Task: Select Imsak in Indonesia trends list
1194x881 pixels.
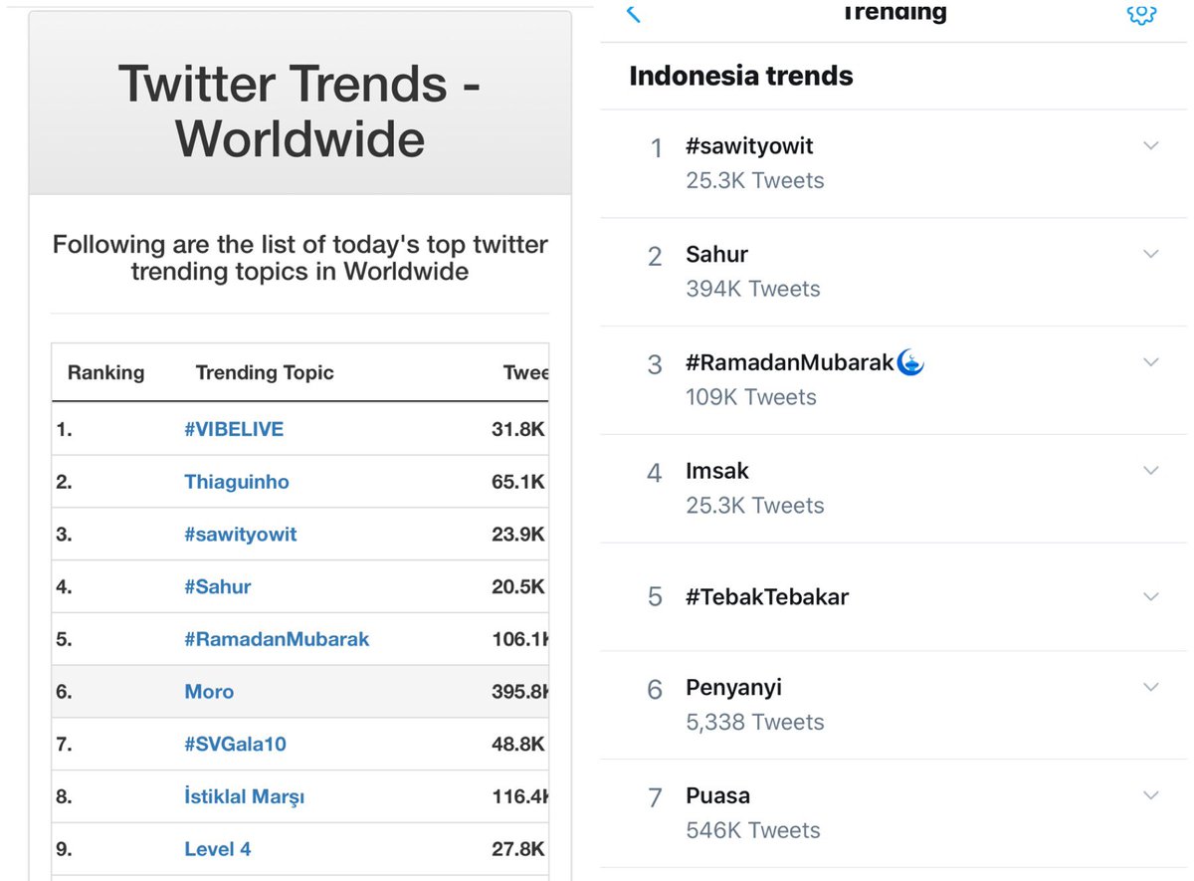Action: [717, 471]
